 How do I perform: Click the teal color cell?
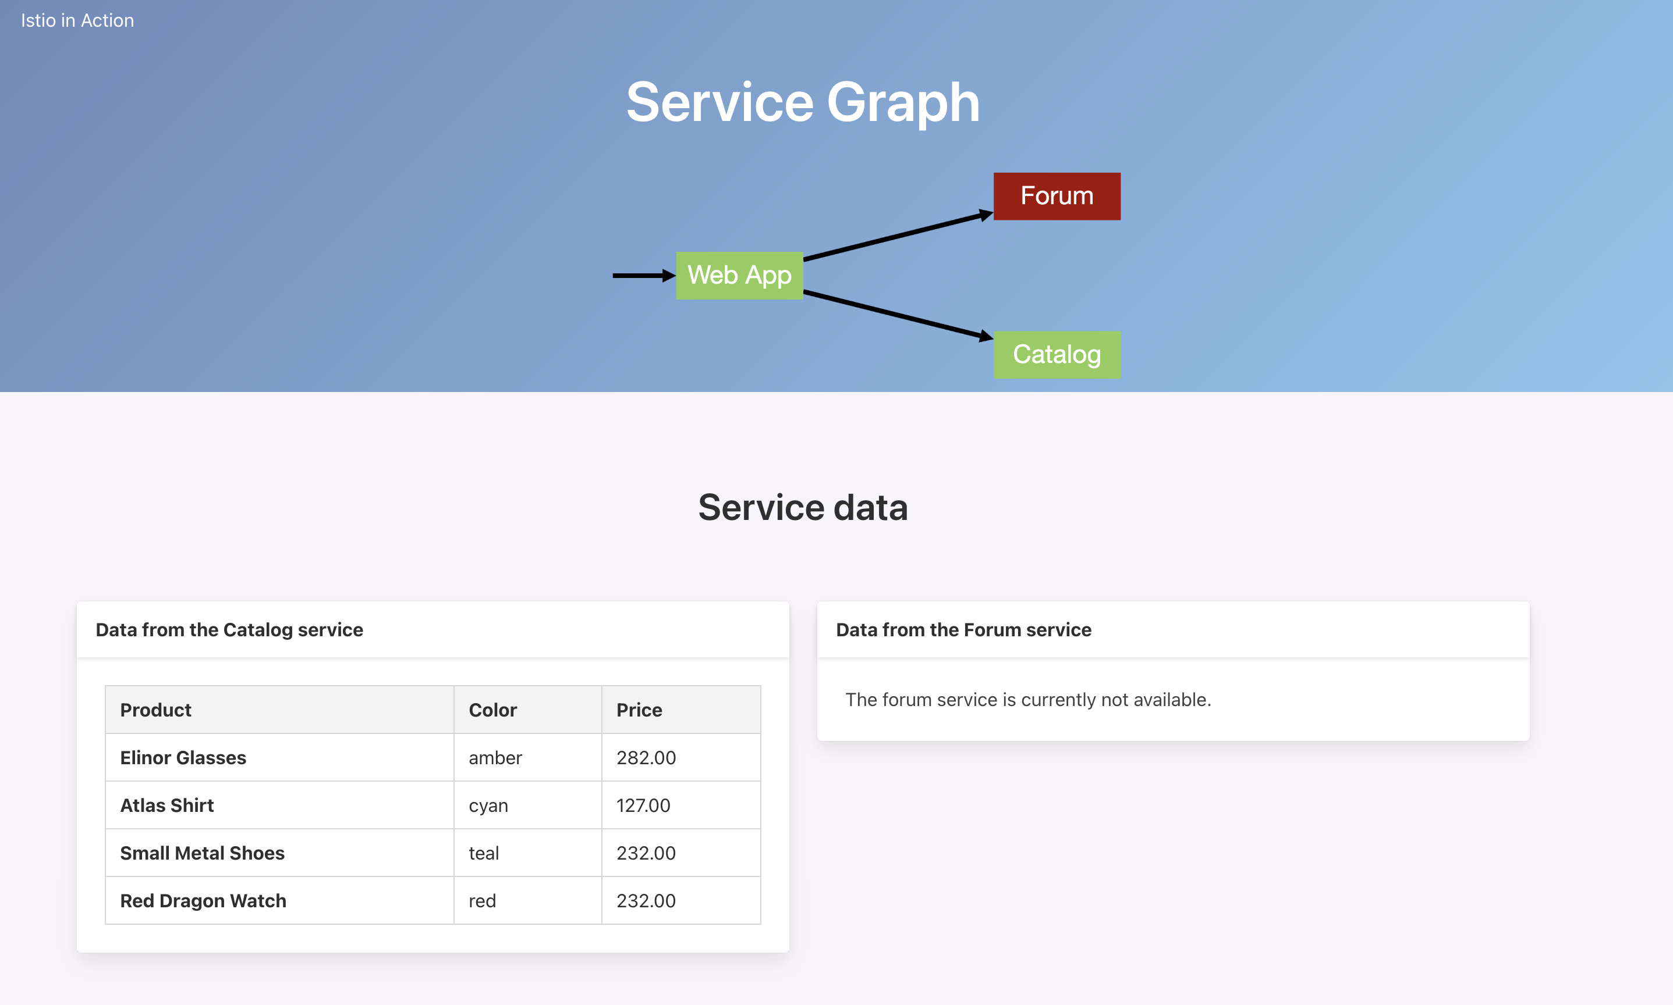point(527,853)
